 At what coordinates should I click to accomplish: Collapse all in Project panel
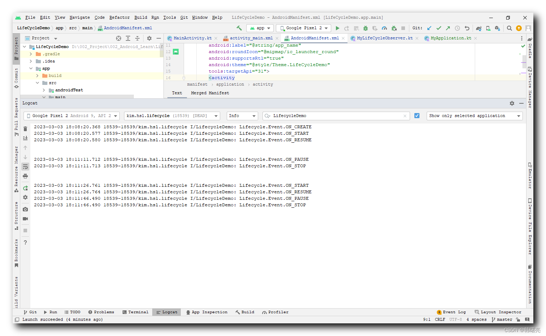(137, 38)
